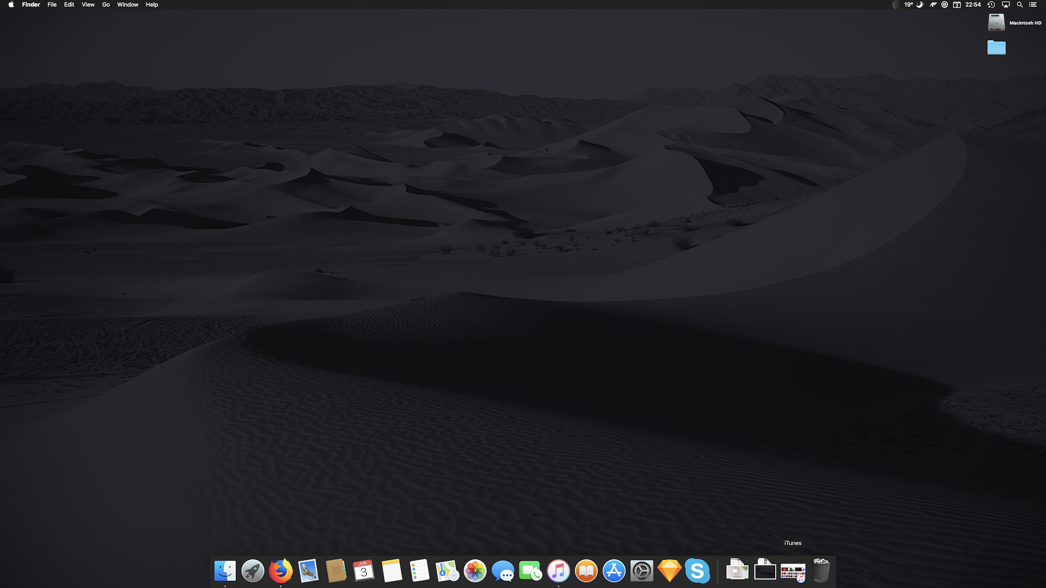Open Firefox from the Dock
The image size is (1046, 588).
[x=281, y=571]
